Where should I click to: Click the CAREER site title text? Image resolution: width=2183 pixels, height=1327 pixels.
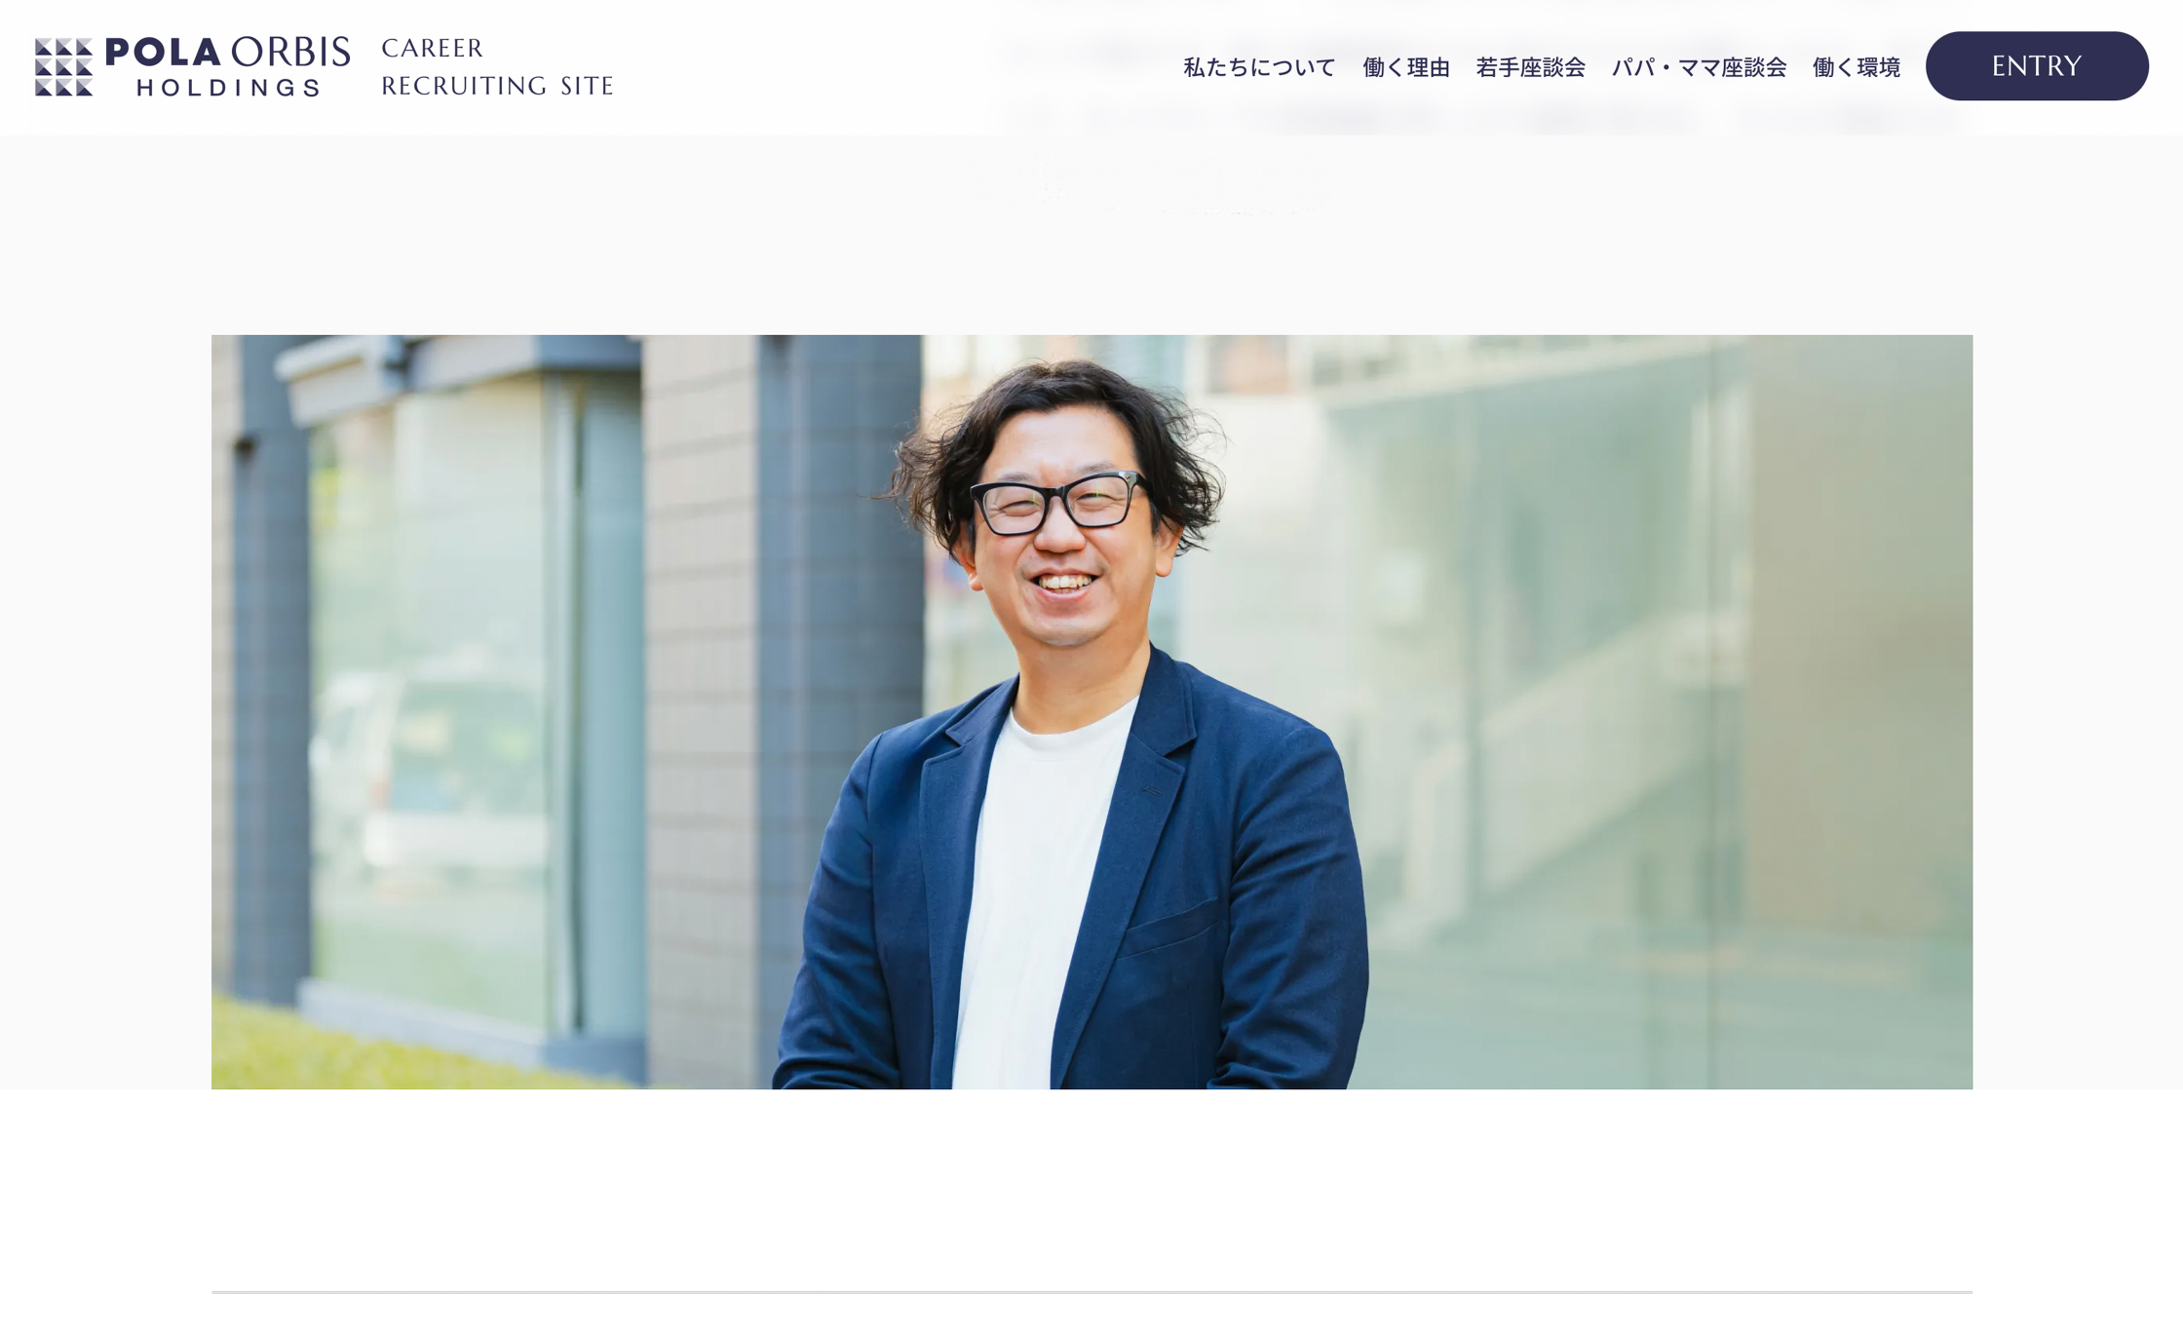coord(432,49)
